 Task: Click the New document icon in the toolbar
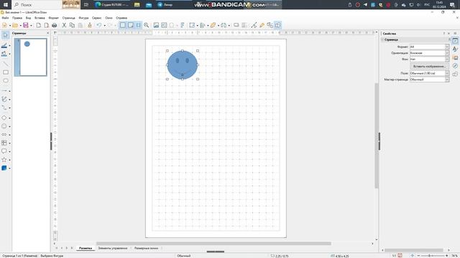[x=4, y=26]
